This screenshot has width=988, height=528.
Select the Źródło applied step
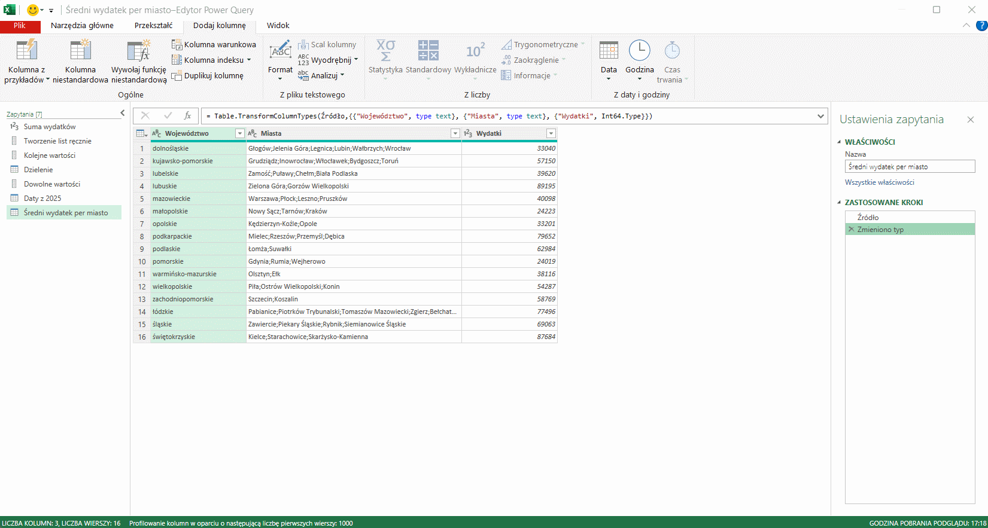(910, 217)
